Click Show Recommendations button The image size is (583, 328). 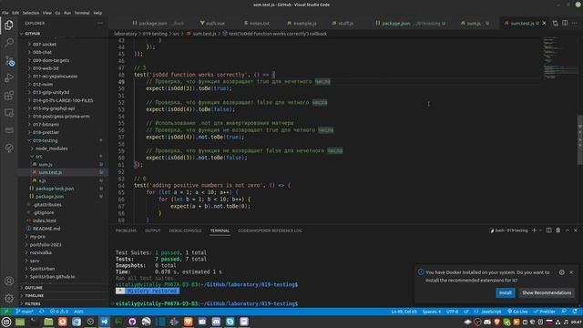point(547,292)
